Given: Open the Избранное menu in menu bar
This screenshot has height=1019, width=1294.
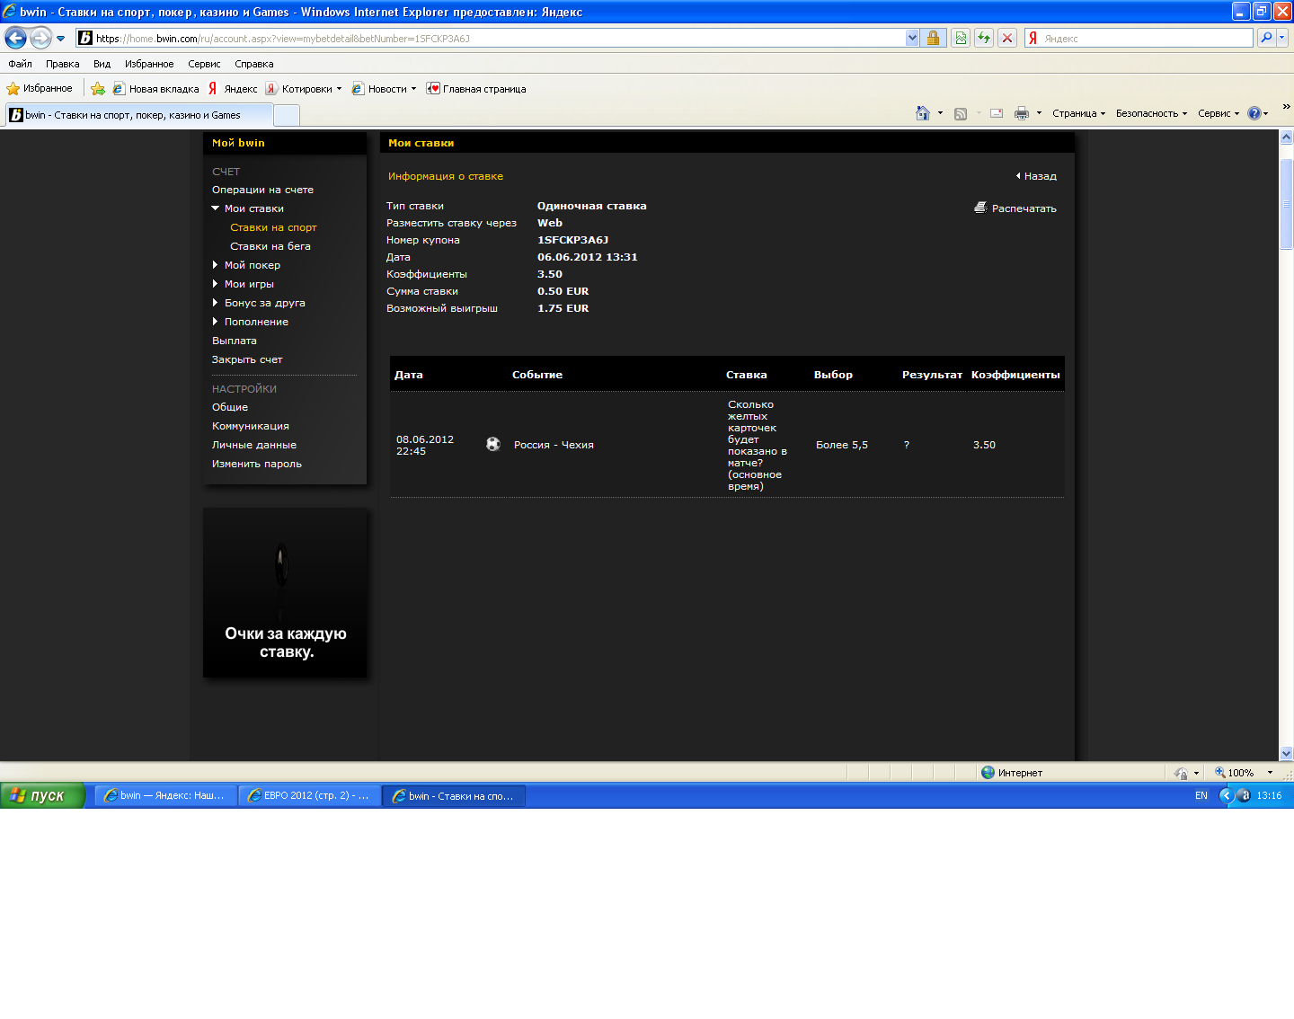Looking at the screenshot, I should (149, 64).
